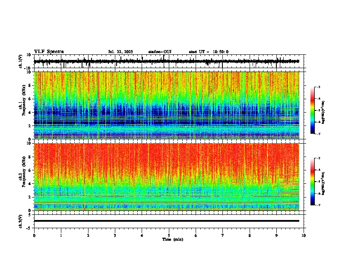Click the "-4" label on ch.1 colorbar
Screen dimensions: 342x264
pyautogui.click(x=319, y=99)
